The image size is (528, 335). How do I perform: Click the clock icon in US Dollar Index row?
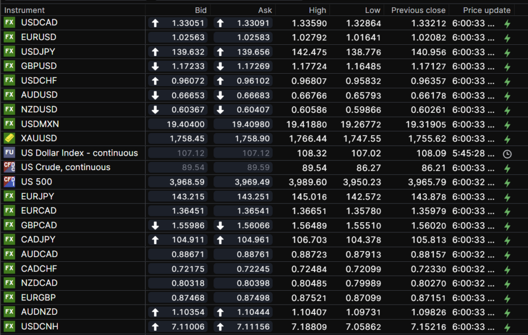pyautogui.click(x=507, y=154)
